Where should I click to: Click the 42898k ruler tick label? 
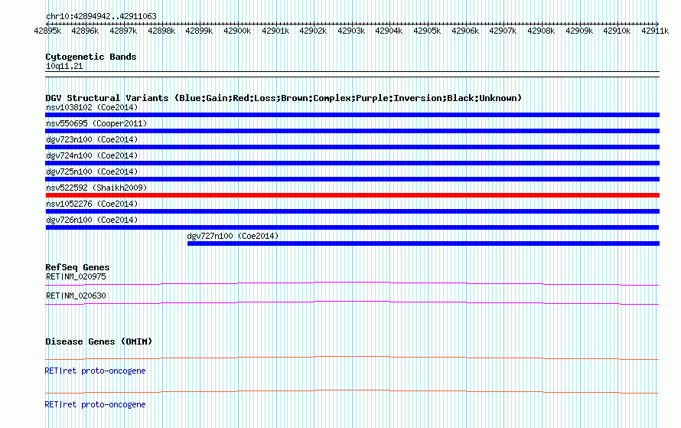161,31
